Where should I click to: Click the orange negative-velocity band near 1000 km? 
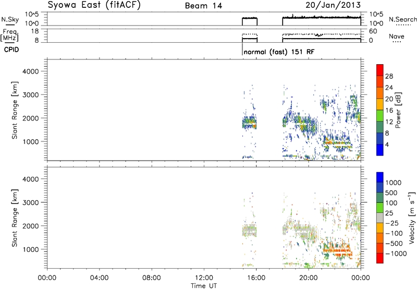(337, 252)
